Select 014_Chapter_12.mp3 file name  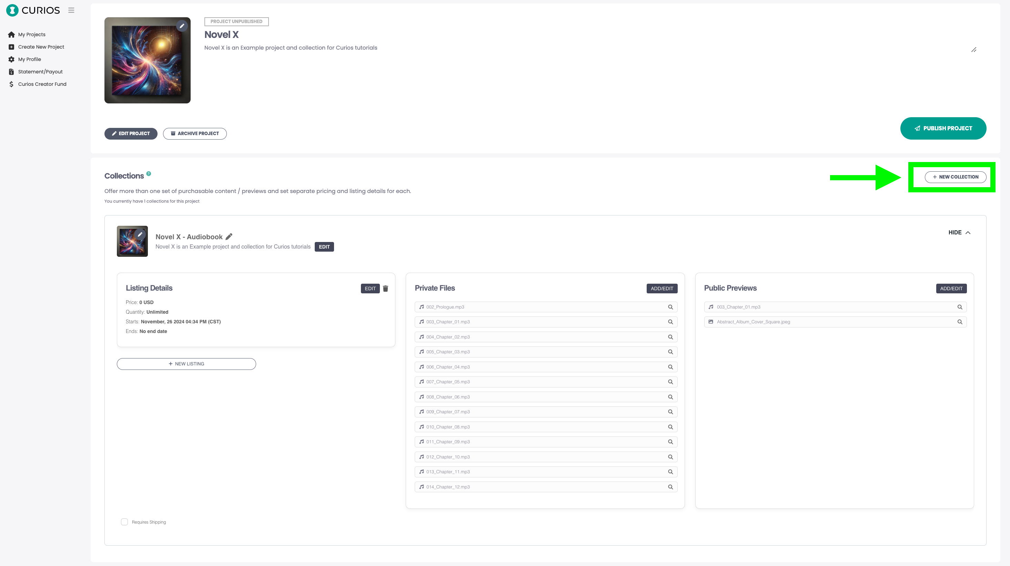point(448,487)
